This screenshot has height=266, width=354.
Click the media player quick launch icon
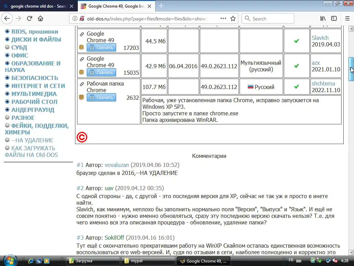(x=47, y=261)
